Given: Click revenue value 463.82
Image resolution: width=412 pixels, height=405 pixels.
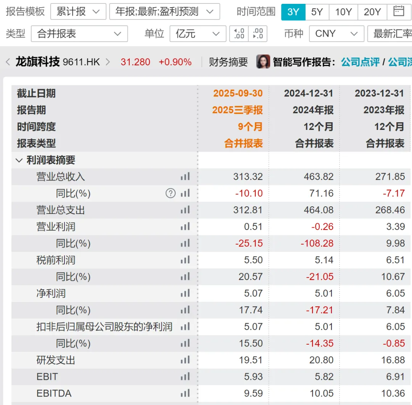Looking at the screenshot, I should 319,177.
